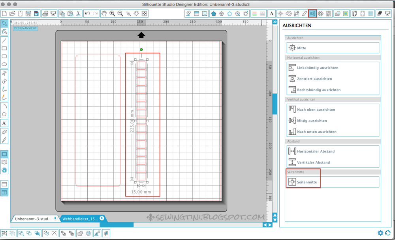Image resolution: width=395 pixels, height=240 pixels.
Task: Open the Silhouette Store icon
Action: [x=4, y=170]
